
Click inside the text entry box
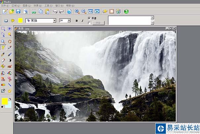(129, 20)
